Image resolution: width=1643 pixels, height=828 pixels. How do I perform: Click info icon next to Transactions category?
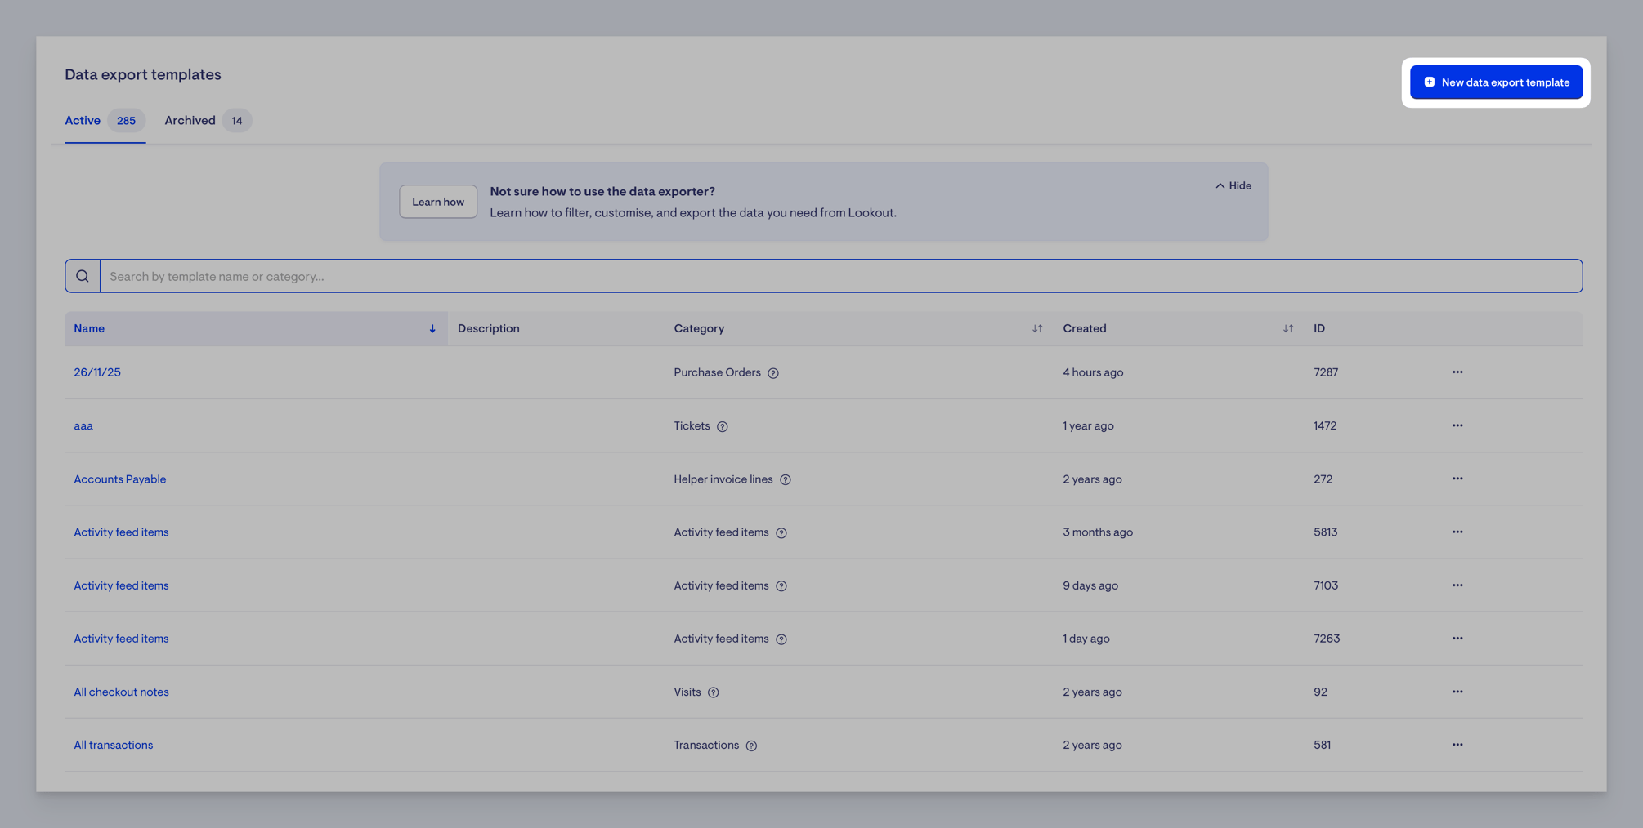(751, 746)
